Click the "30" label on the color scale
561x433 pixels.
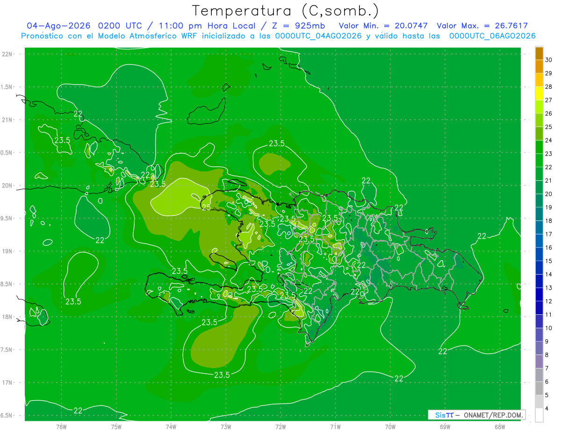click(x=549, y=60)
